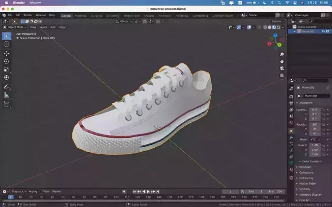Open the Particle properties tab
332x207 pixels.
click(291, 144)
